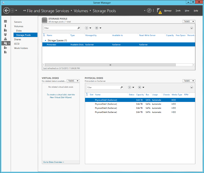Select PhysicalDisk2 (foxServer) row
This screenshot has height=173, width=204.
coord(140,100)
